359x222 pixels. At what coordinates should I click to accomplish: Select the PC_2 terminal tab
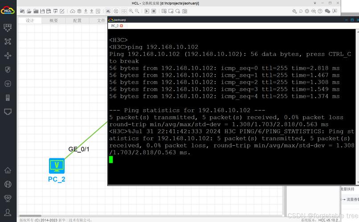coord(115,26)
